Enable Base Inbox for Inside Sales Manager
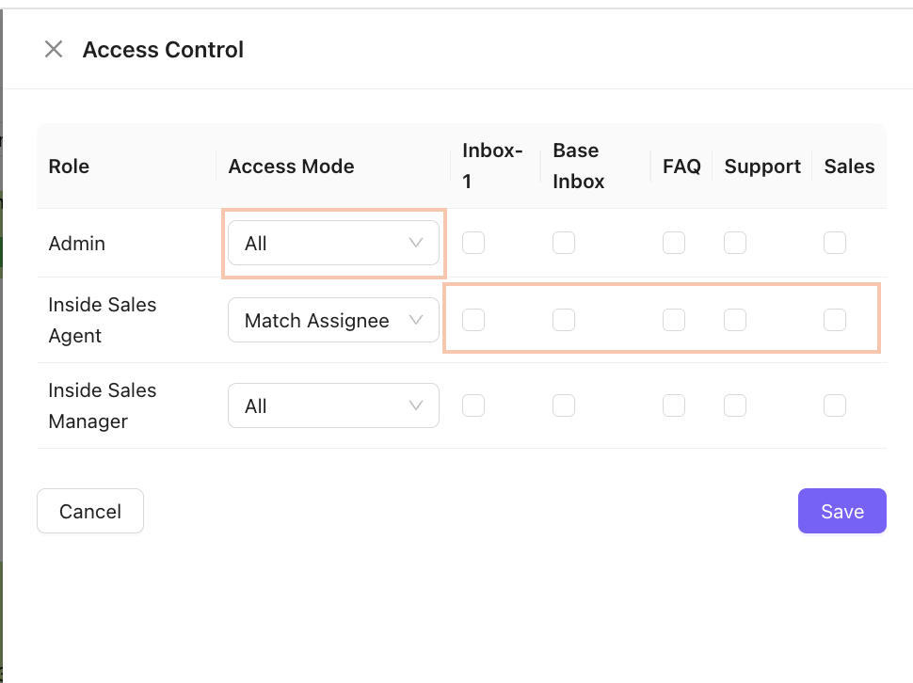The width and height of the screenshot is (913, 683). tap(564, 405)
